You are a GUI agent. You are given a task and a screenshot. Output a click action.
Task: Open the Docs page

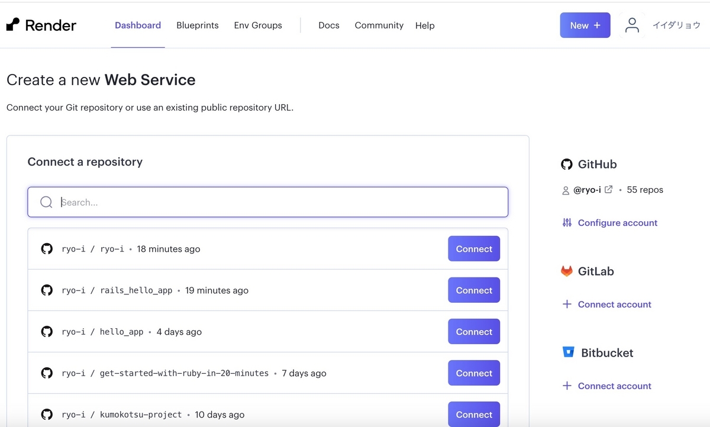[x=329, y=25]
